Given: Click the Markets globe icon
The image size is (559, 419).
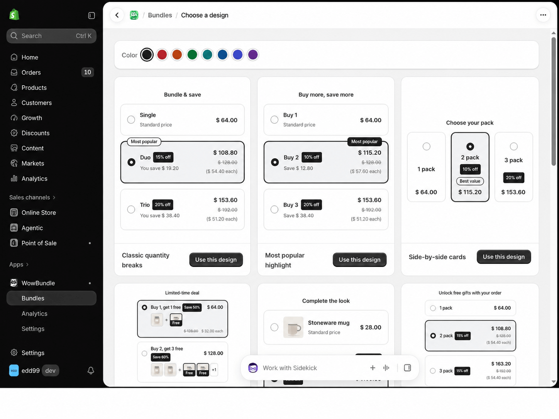Looking at the screenshot, I should (14, 163).
